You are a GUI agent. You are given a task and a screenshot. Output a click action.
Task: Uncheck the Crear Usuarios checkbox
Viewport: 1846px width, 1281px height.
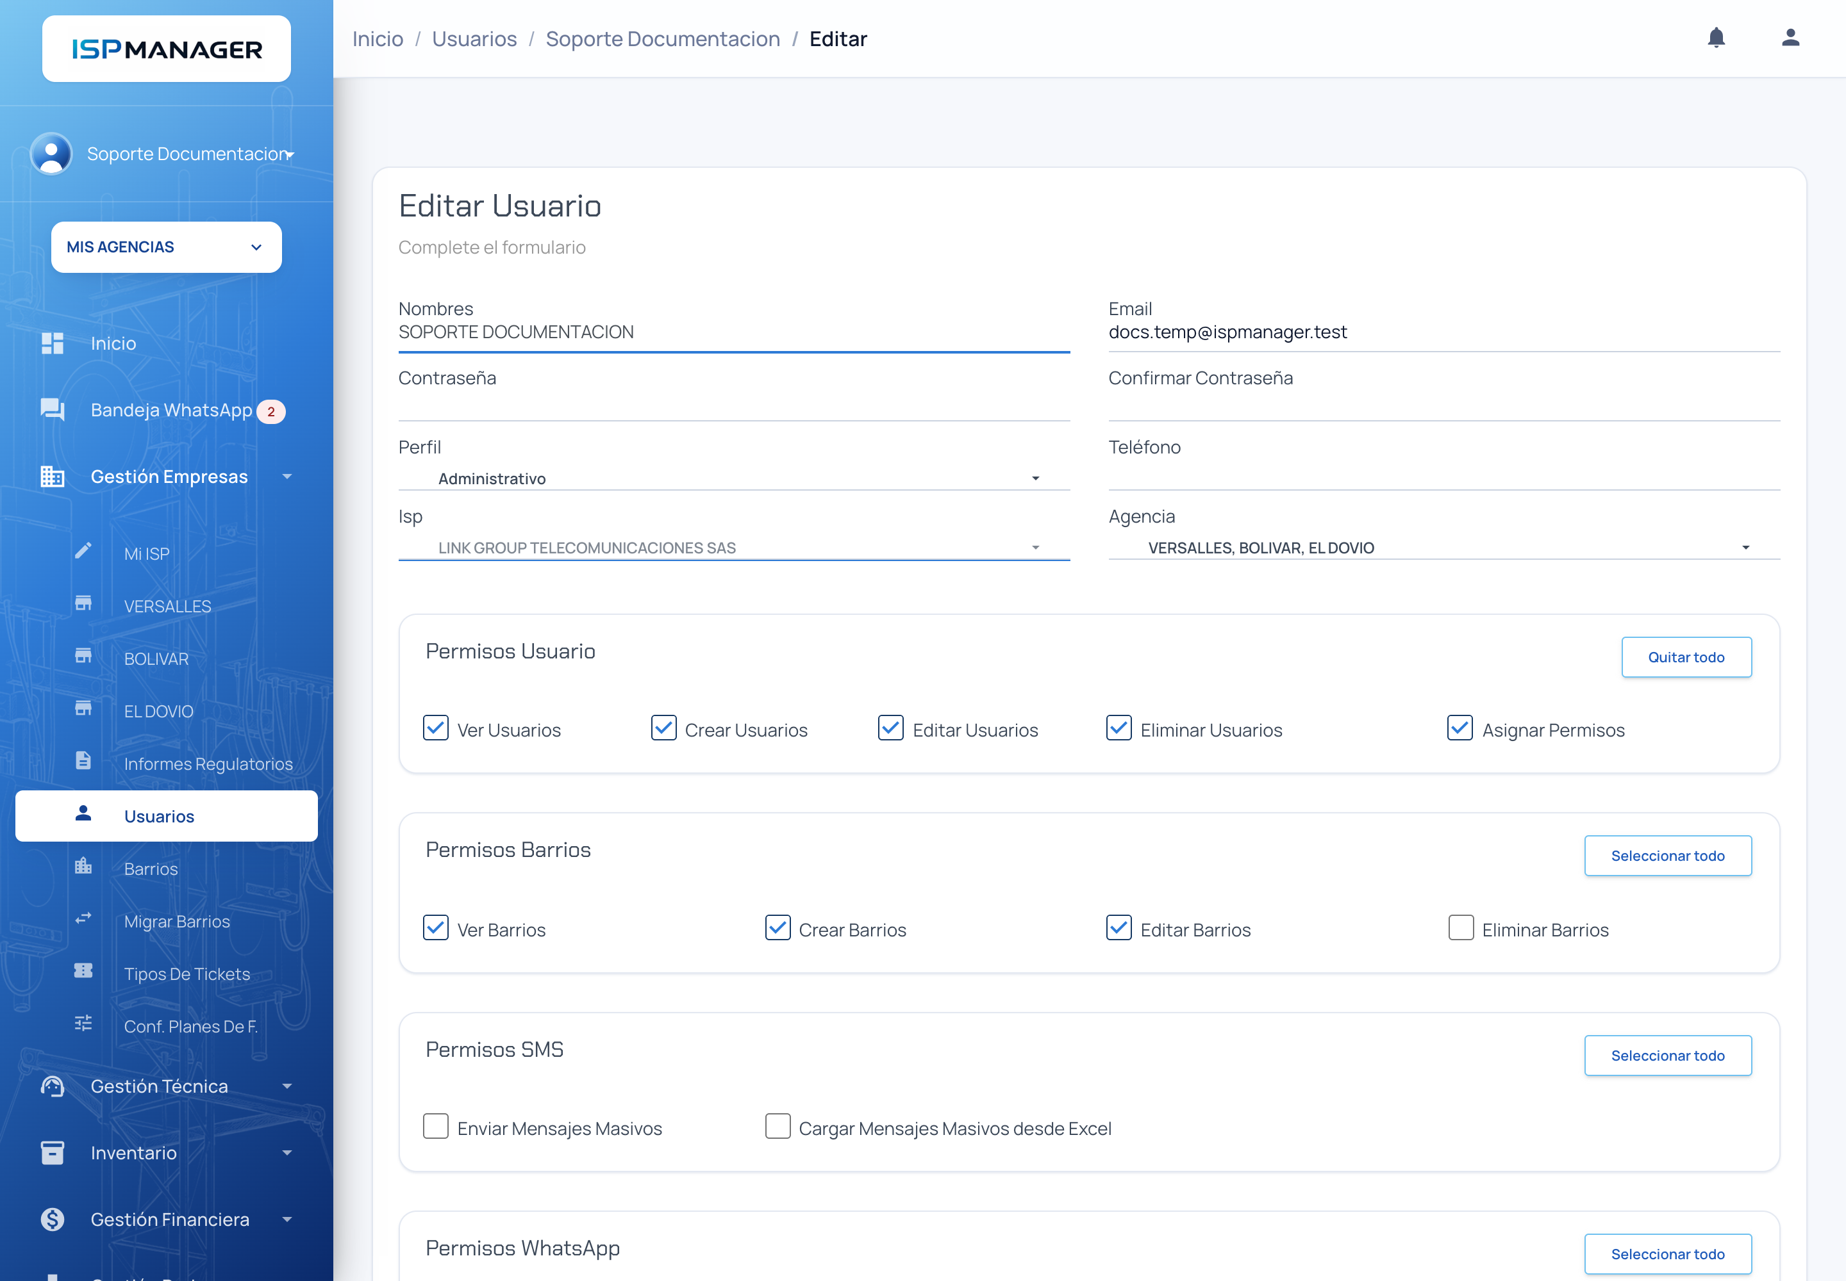(x=663, y=728)
